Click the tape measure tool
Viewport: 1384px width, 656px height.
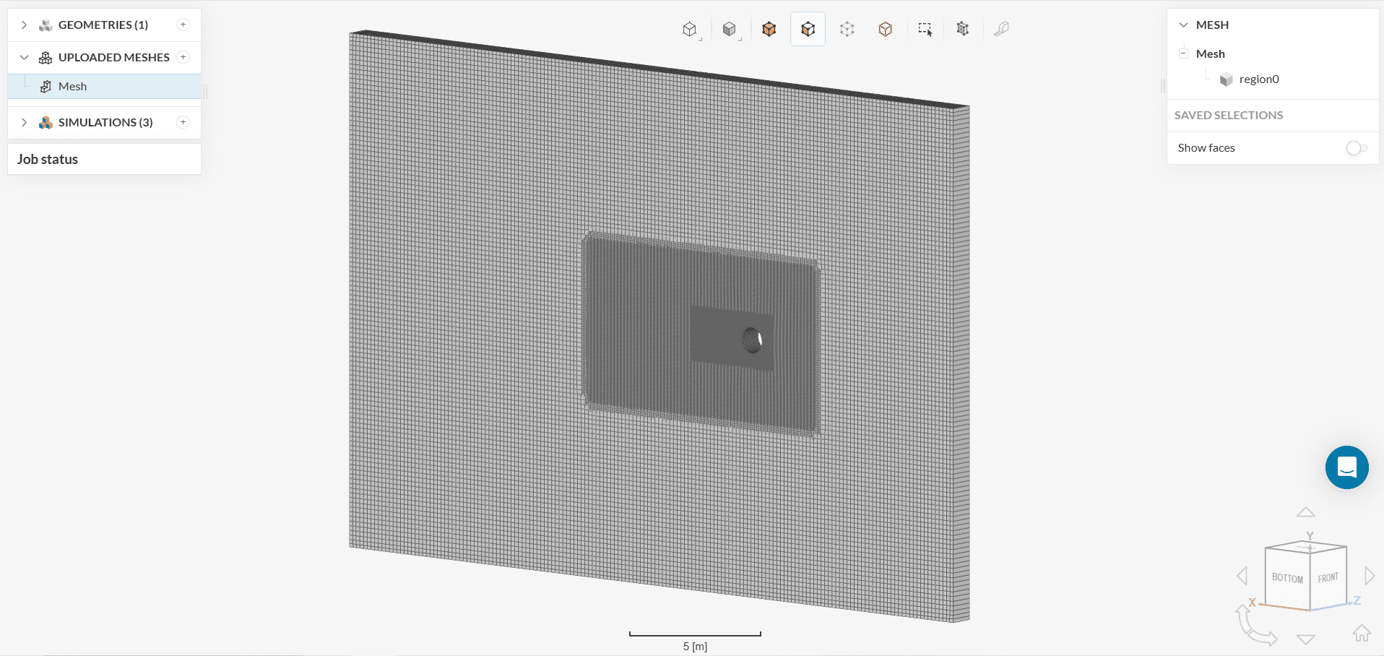[x=1001, y=29]
